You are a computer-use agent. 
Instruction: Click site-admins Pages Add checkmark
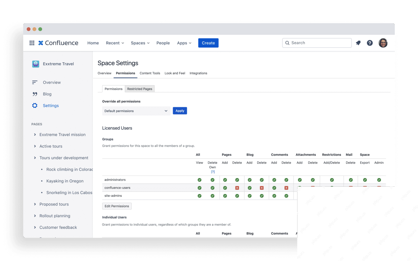tap(225, 196)
